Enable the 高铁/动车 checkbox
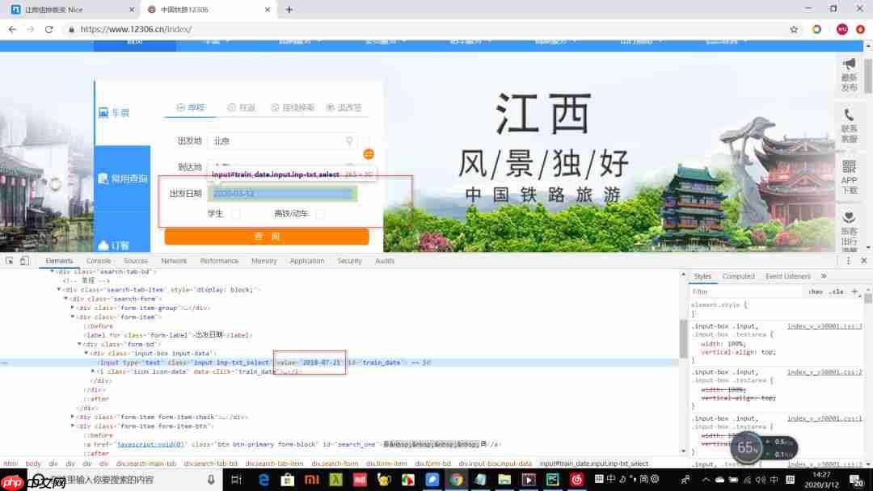This screenshot has height=491, width=873. [318, 212]
